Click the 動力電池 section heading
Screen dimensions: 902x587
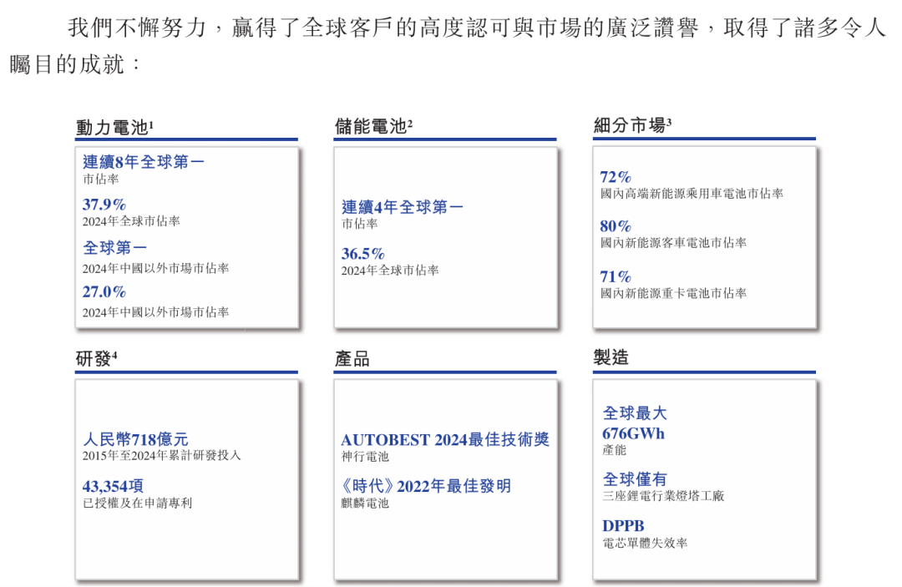click(x=114, y=127)
